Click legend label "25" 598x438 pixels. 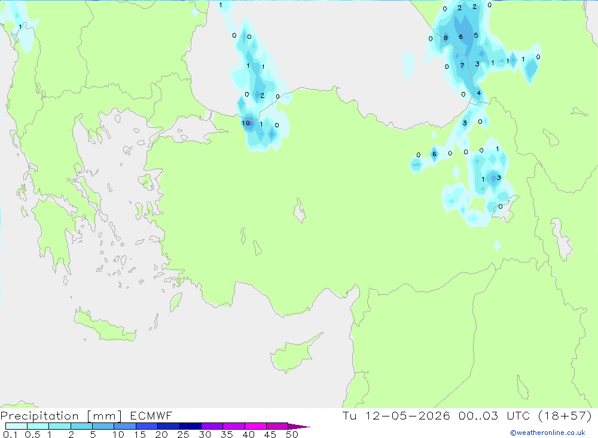coord(183,434)
